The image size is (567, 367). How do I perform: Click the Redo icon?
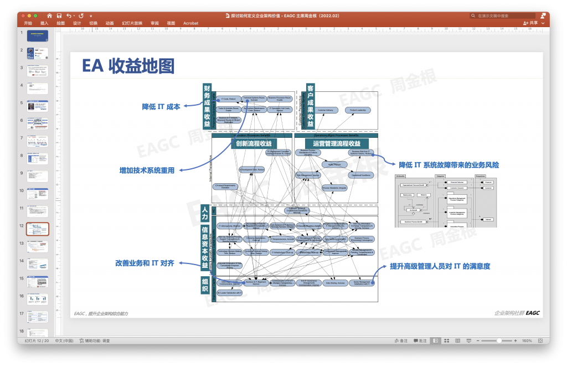click(x=81, y=15)
